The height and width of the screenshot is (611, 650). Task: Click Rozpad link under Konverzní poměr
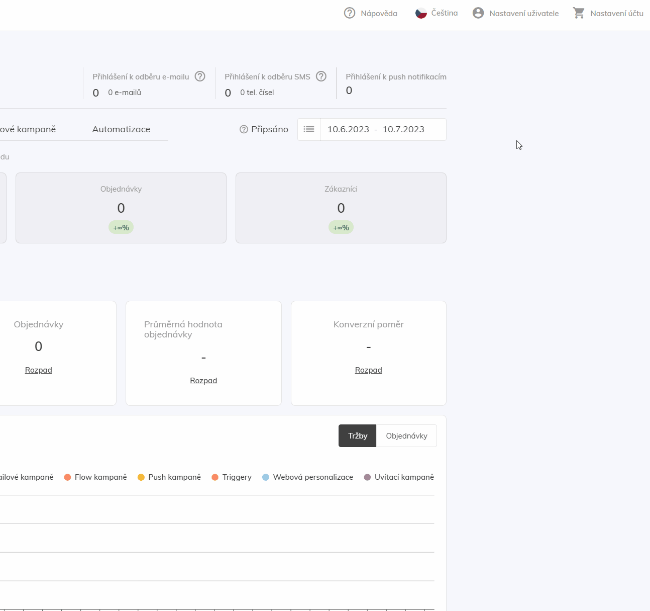(x=368, y=370)
